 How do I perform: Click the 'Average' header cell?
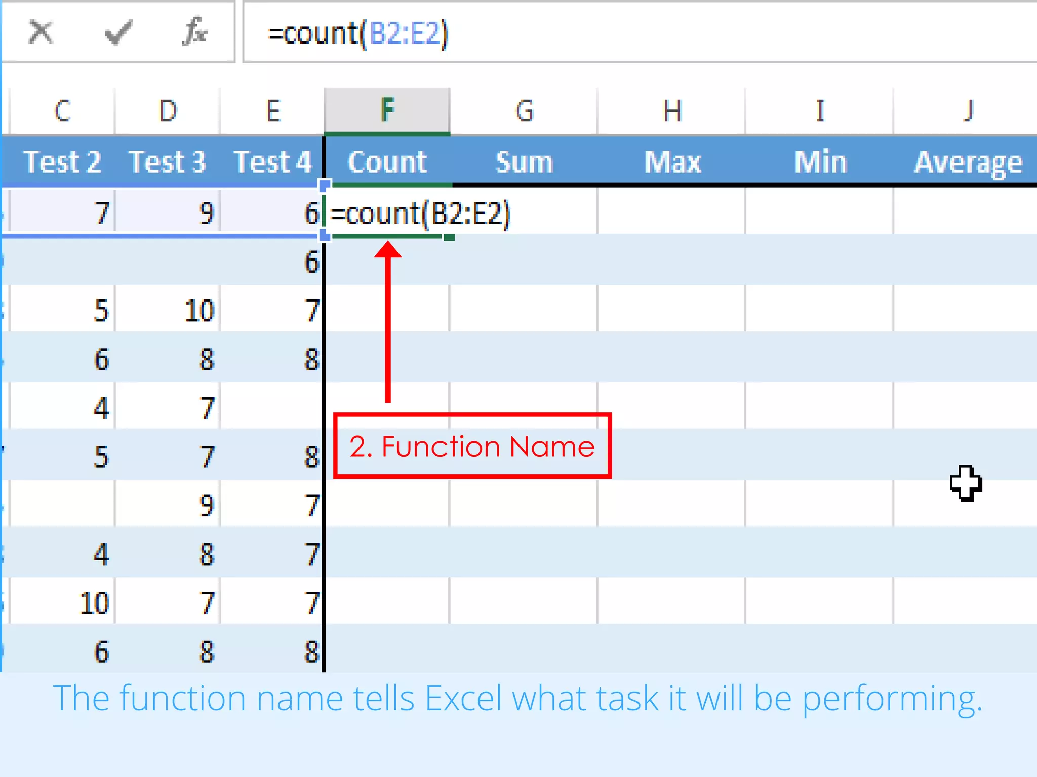click(x=966, y=162)
